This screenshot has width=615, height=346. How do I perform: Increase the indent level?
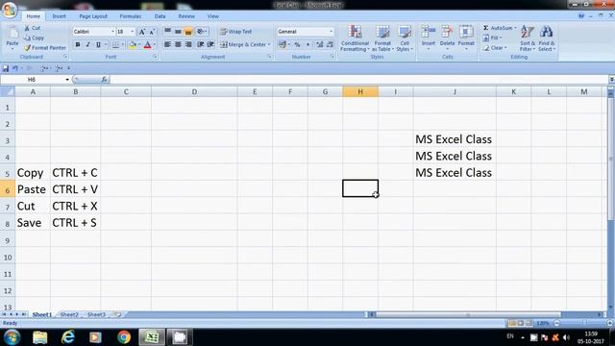(210, 44)
